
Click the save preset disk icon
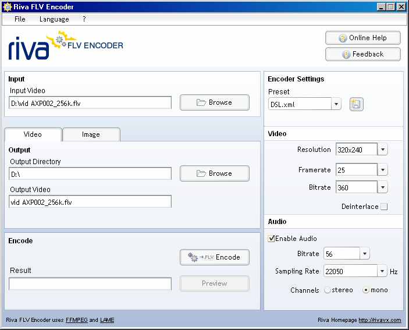[356, 104]
